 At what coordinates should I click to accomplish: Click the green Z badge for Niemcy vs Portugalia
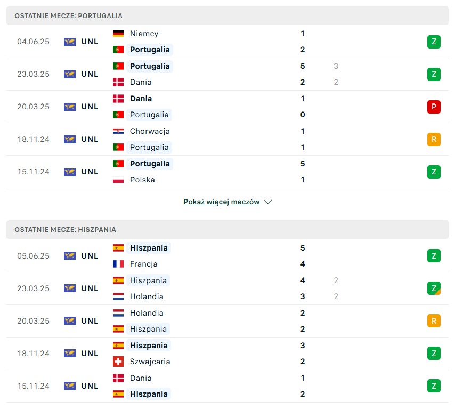tap(434, 42)
